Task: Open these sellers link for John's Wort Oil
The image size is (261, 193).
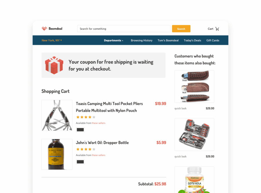Action: click(99, 155)
